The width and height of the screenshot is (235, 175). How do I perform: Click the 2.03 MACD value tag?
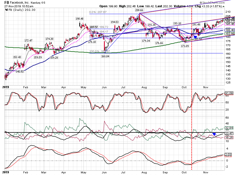click(228, 154)
